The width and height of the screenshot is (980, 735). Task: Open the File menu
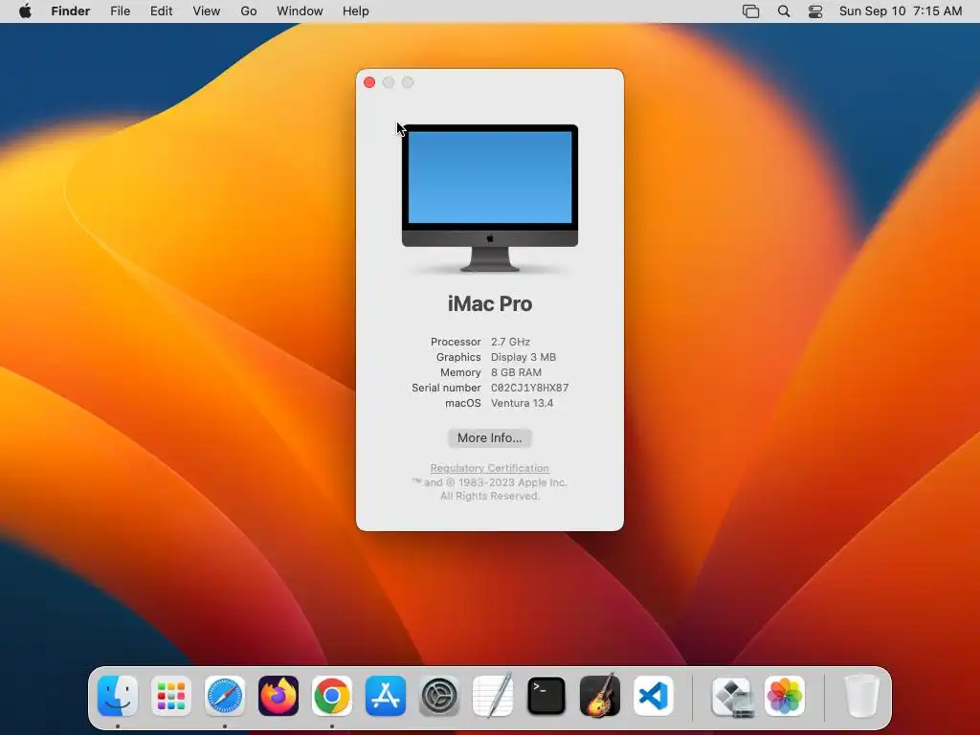[x=120, y=11]
